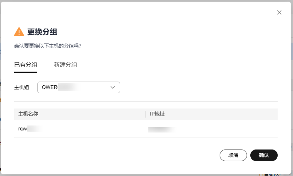293x176 pixels.
Task: Click the orange warning triangle icon
Action: tap(19, 32)
